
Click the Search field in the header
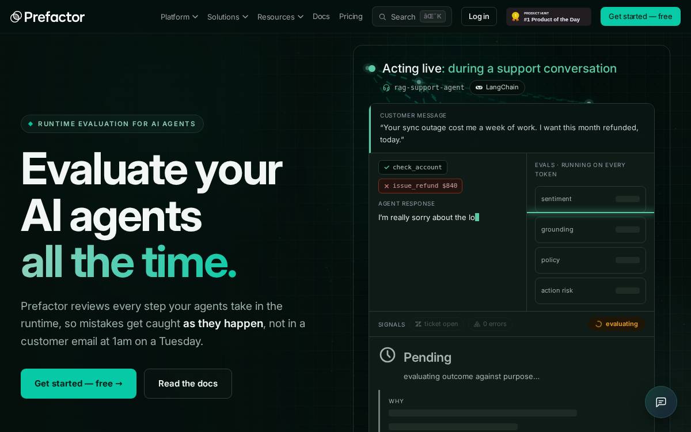[412, 17]
